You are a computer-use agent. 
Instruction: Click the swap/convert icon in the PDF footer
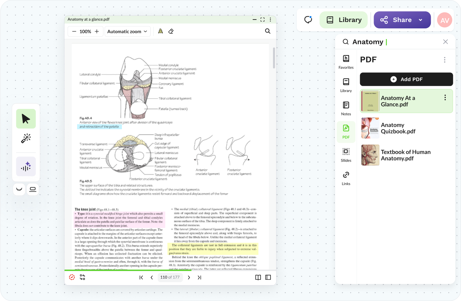pyautogui.click(x=82, y=277)
